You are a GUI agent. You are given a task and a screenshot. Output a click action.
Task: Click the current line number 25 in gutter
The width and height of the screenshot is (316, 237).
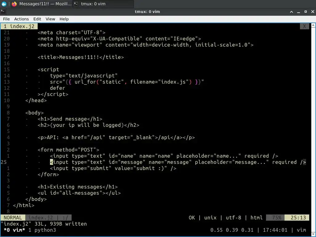(4, 162)
